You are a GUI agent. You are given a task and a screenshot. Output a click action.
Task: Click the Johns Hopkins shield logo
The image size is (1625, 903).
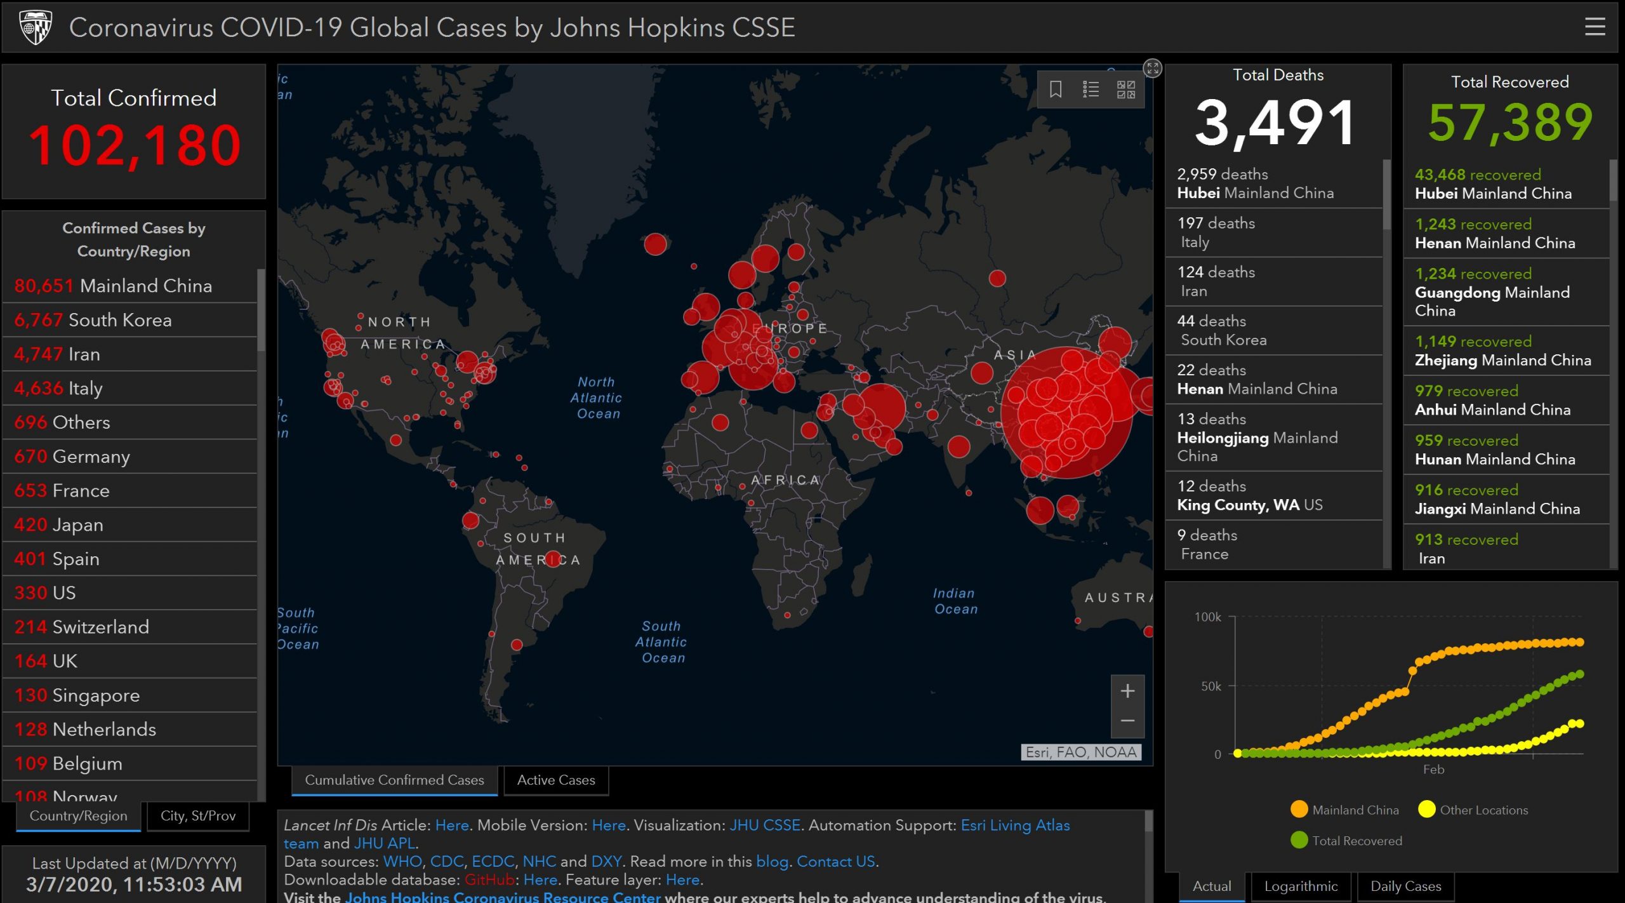click(x=36, y=27)
